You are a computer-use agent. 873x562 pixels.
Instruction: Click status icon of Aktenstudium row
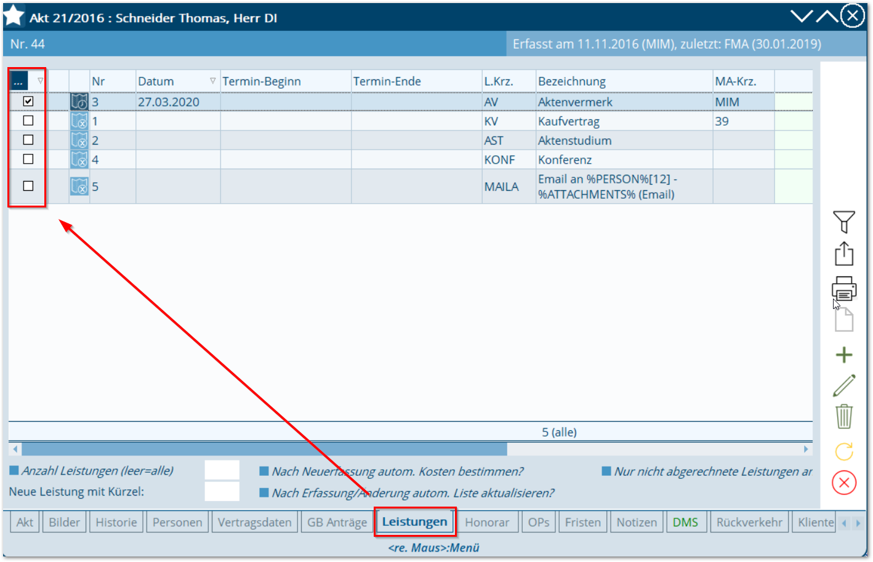click(79, 140)
